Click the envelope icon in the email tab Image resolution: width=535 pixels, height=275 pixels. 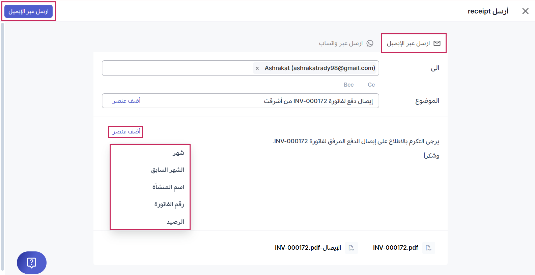(437, 43)
